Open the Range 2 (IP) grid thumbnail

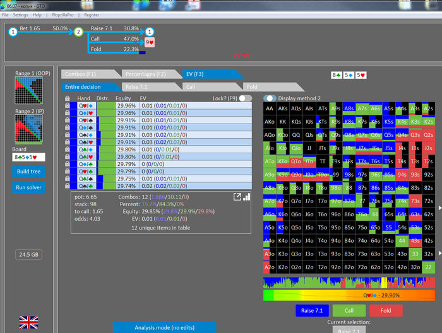coord(29,129)
